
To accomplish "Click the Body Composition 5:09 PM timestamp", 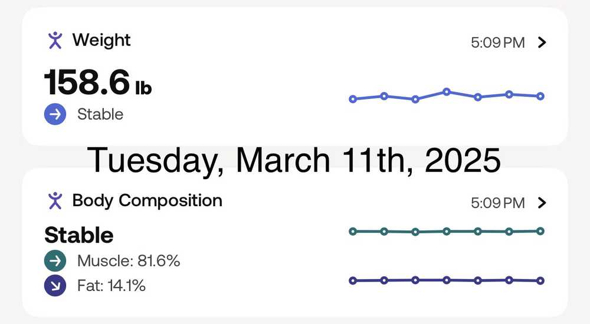I will click(497, 203).
